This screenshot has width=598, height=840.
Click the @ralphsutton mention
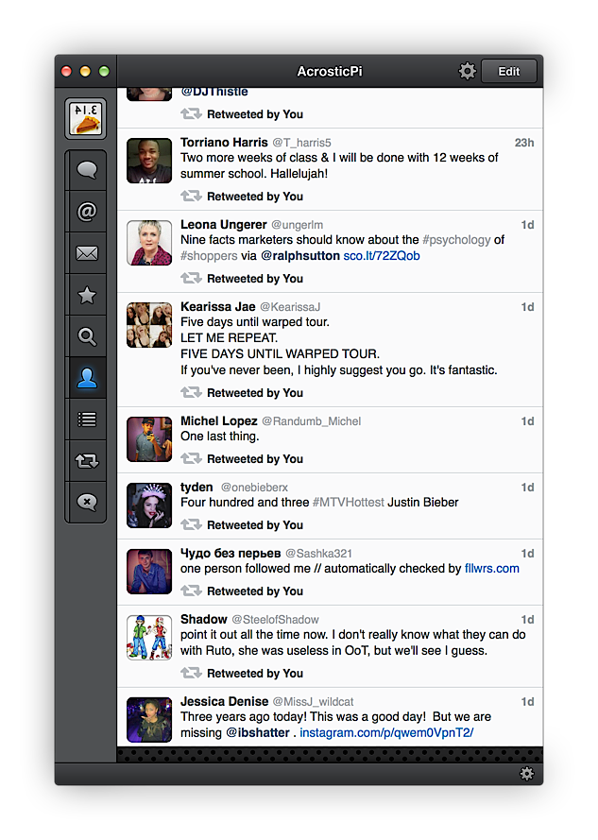pos(300,255)
